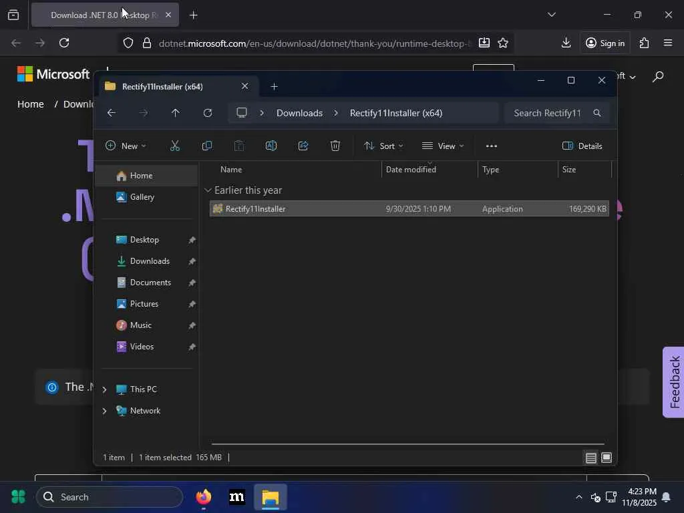Open Music in navigation pane
Screen dimensions: 684x513
[146, 325]
